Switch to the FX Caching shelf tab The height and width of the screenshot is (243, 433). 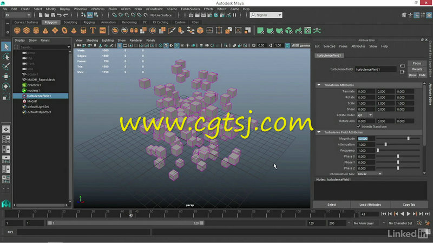pyautogui.click(x=160, y=22)
